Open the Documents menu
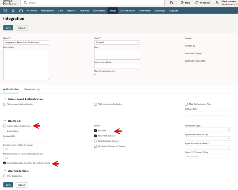 [x=99, y=11]
